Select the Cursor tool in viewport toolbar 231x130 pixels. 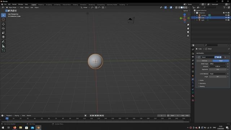point(3,19)
